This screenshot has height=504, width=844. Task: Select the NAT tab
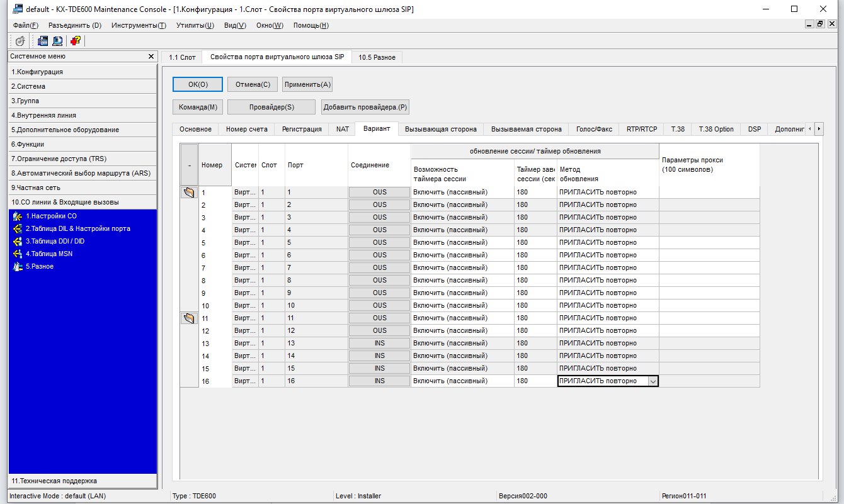pos(343,129)
